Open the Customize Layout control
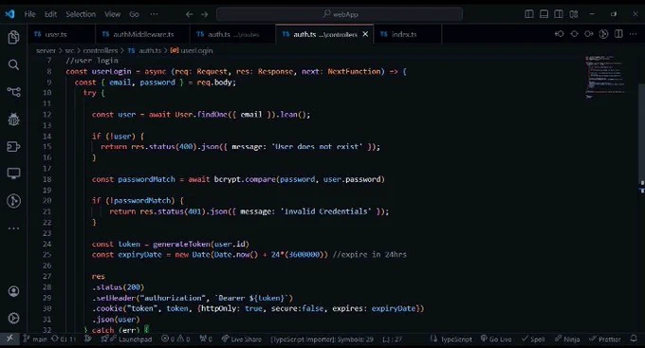The image size is (645, 348). click(x=574, y=14)
